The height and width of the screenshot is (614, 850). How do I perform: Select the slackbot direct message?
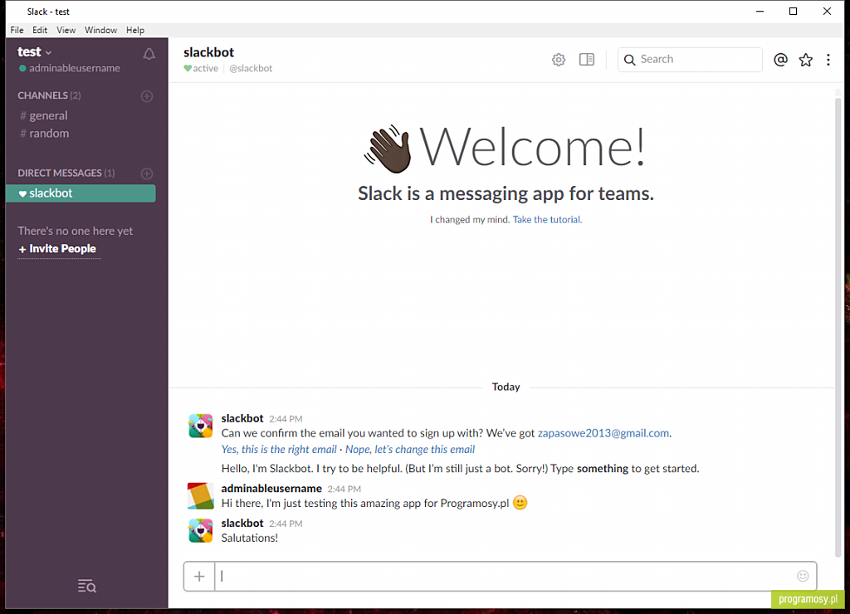[x=81, y=193]
